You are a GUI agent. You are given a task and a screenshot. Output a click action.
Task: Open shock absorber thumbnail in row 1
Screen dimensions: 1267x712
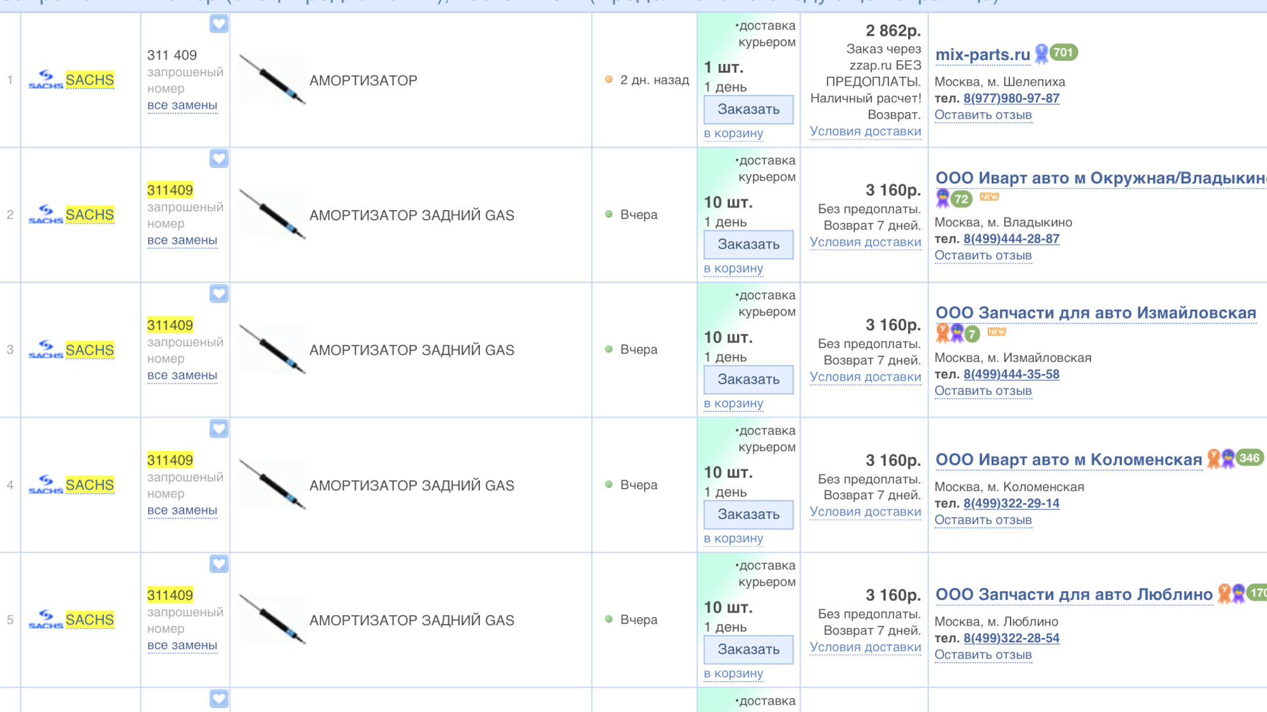click(272, 80)
